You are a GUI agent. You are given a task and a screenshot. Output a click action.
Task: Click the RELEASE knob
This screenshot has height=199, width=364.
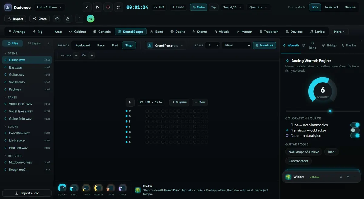point(98,188)
